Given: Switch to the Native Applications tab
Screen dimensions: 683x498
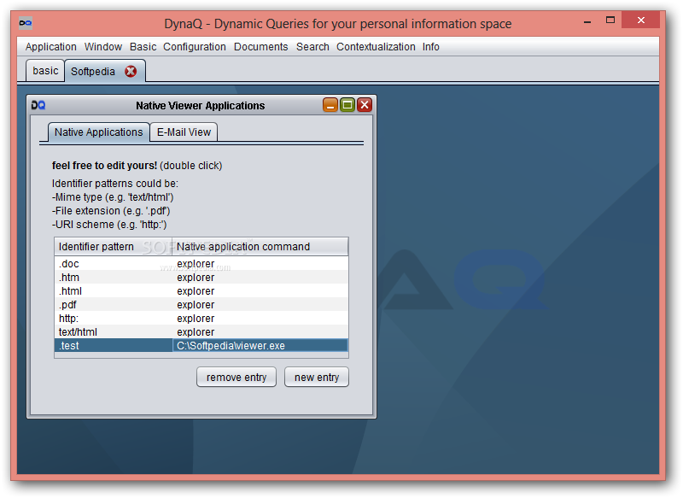Looking at the screenshot, I should point(98,132).
